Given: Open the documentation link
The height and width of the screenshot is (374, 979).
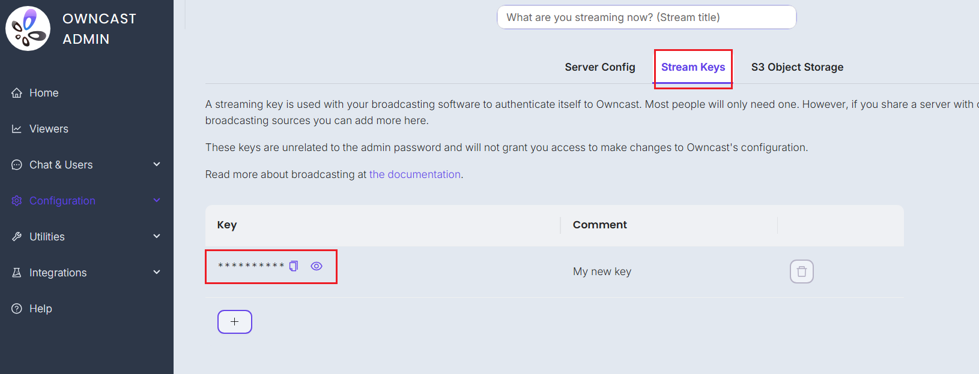Looking at the screenshot, I should click(415, 174).
